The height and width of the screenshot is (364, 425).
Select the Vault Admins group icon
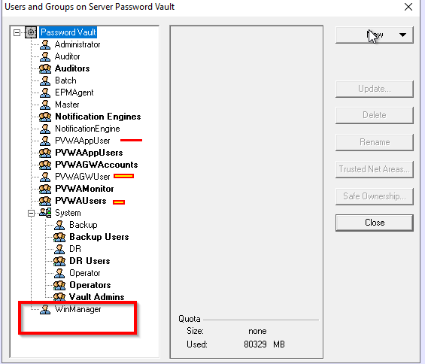[59, 297]
